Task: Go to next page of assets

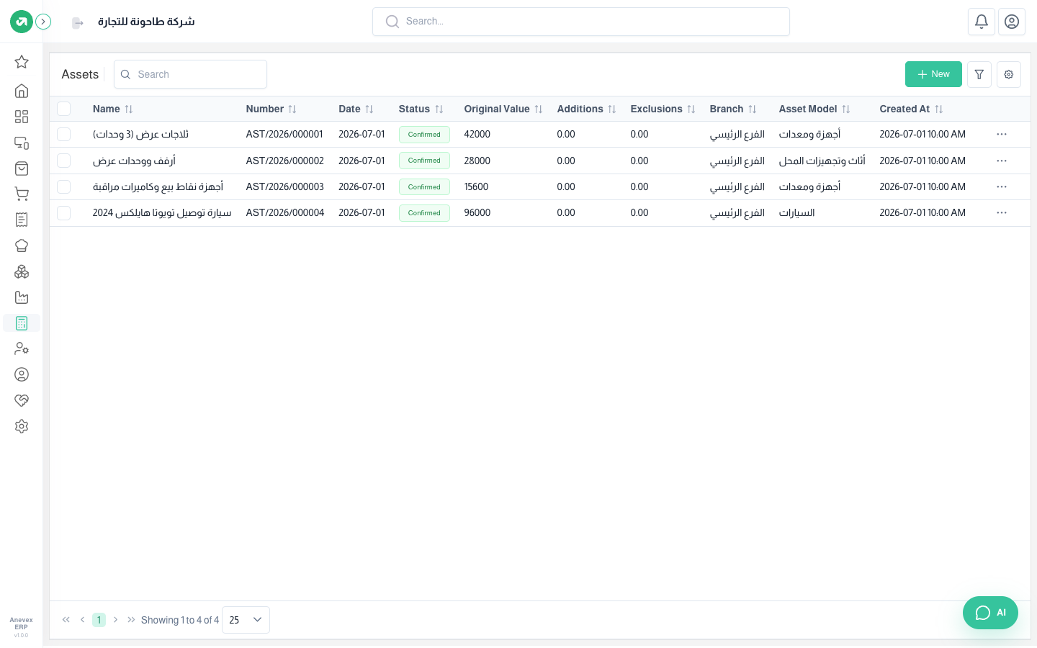Action: click(115, 620)
